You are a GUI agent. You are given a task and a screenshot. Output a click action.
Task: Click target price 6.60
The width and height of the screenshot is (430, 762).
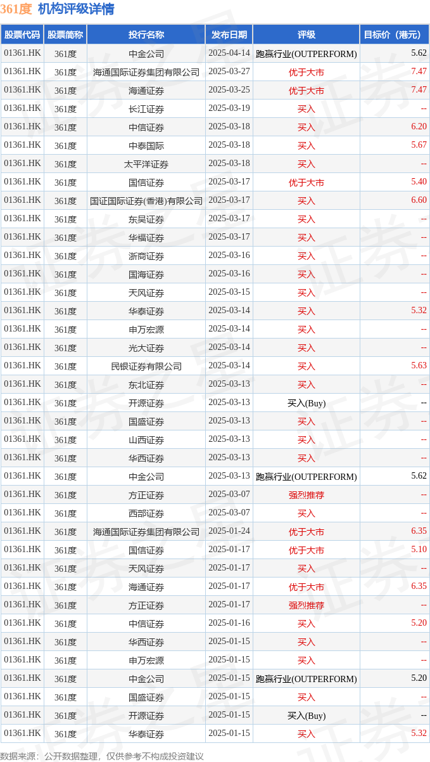[x=419, y=200]
